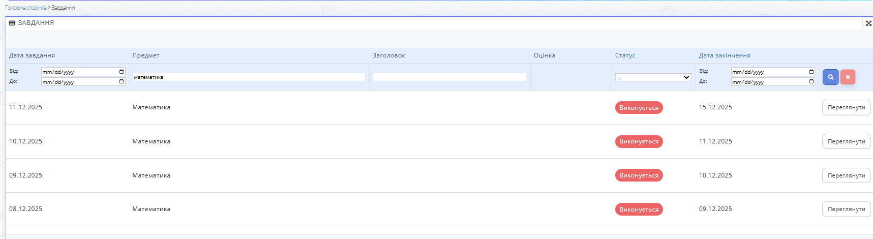This screenshot has height=239, width=873.
Task: Click the Предмет column header
Action: click(146, 55)
